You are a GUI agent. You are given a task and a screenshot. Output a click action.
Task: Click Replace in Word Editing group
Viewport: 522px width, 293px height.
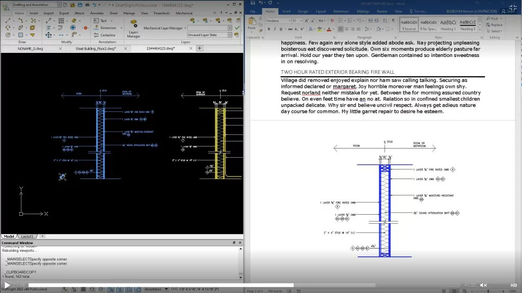pos(496,25)
